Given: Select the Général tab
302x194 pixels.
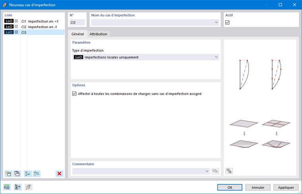Looking at the screenshot, I should 77,34.
